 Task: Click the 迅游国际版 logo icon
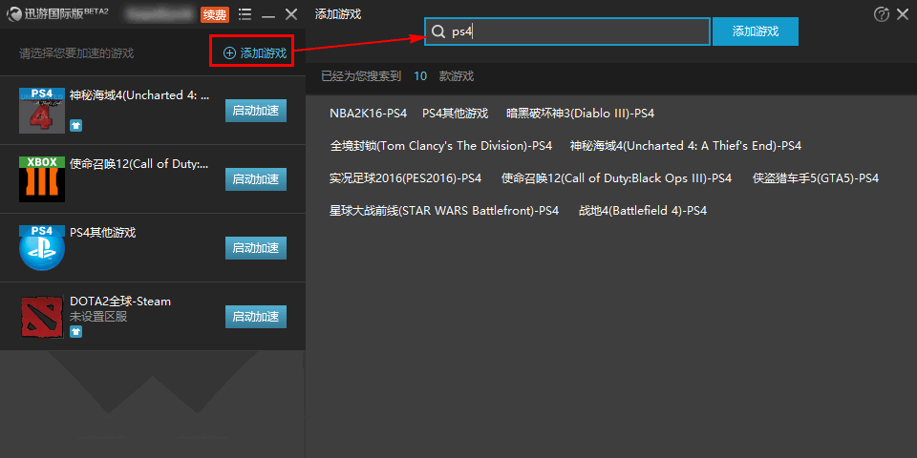pos(14,14)
